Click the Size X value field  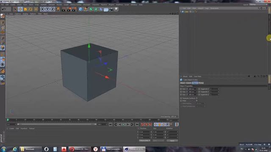[193, 89]
